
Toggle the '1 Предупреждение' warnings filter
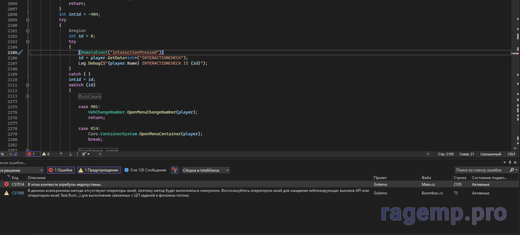(x=99, y=170)
